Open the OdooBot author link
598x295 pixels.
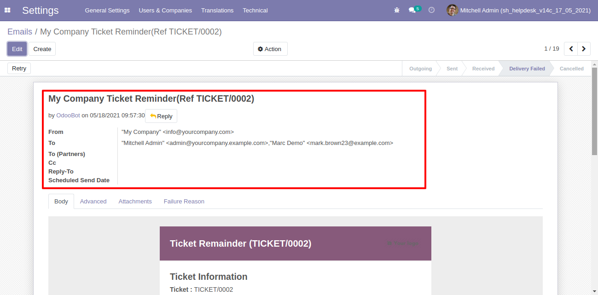(x=68, y=116)
